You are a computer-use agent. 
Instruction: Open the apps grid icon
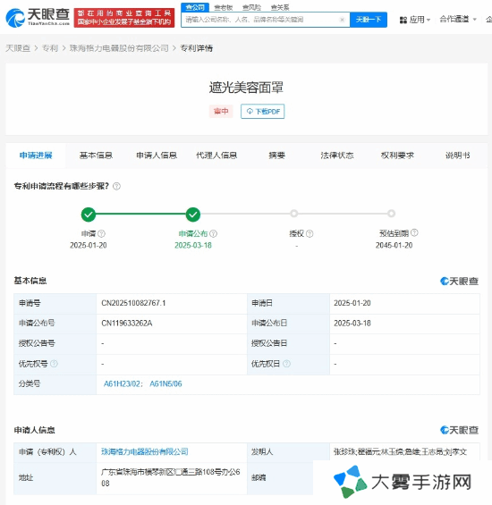pyautogui.click(x=403, y=20)
